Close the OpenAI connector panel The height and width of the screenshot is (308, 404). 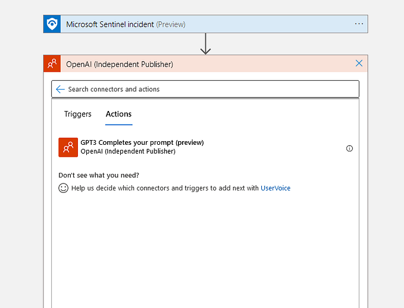tap(359, 63)
